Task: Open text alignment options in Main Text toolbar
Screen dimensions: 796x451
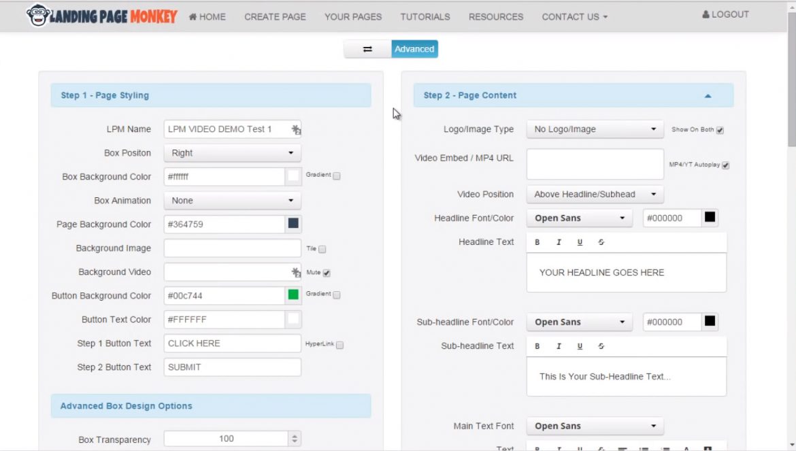Action: 623,448
